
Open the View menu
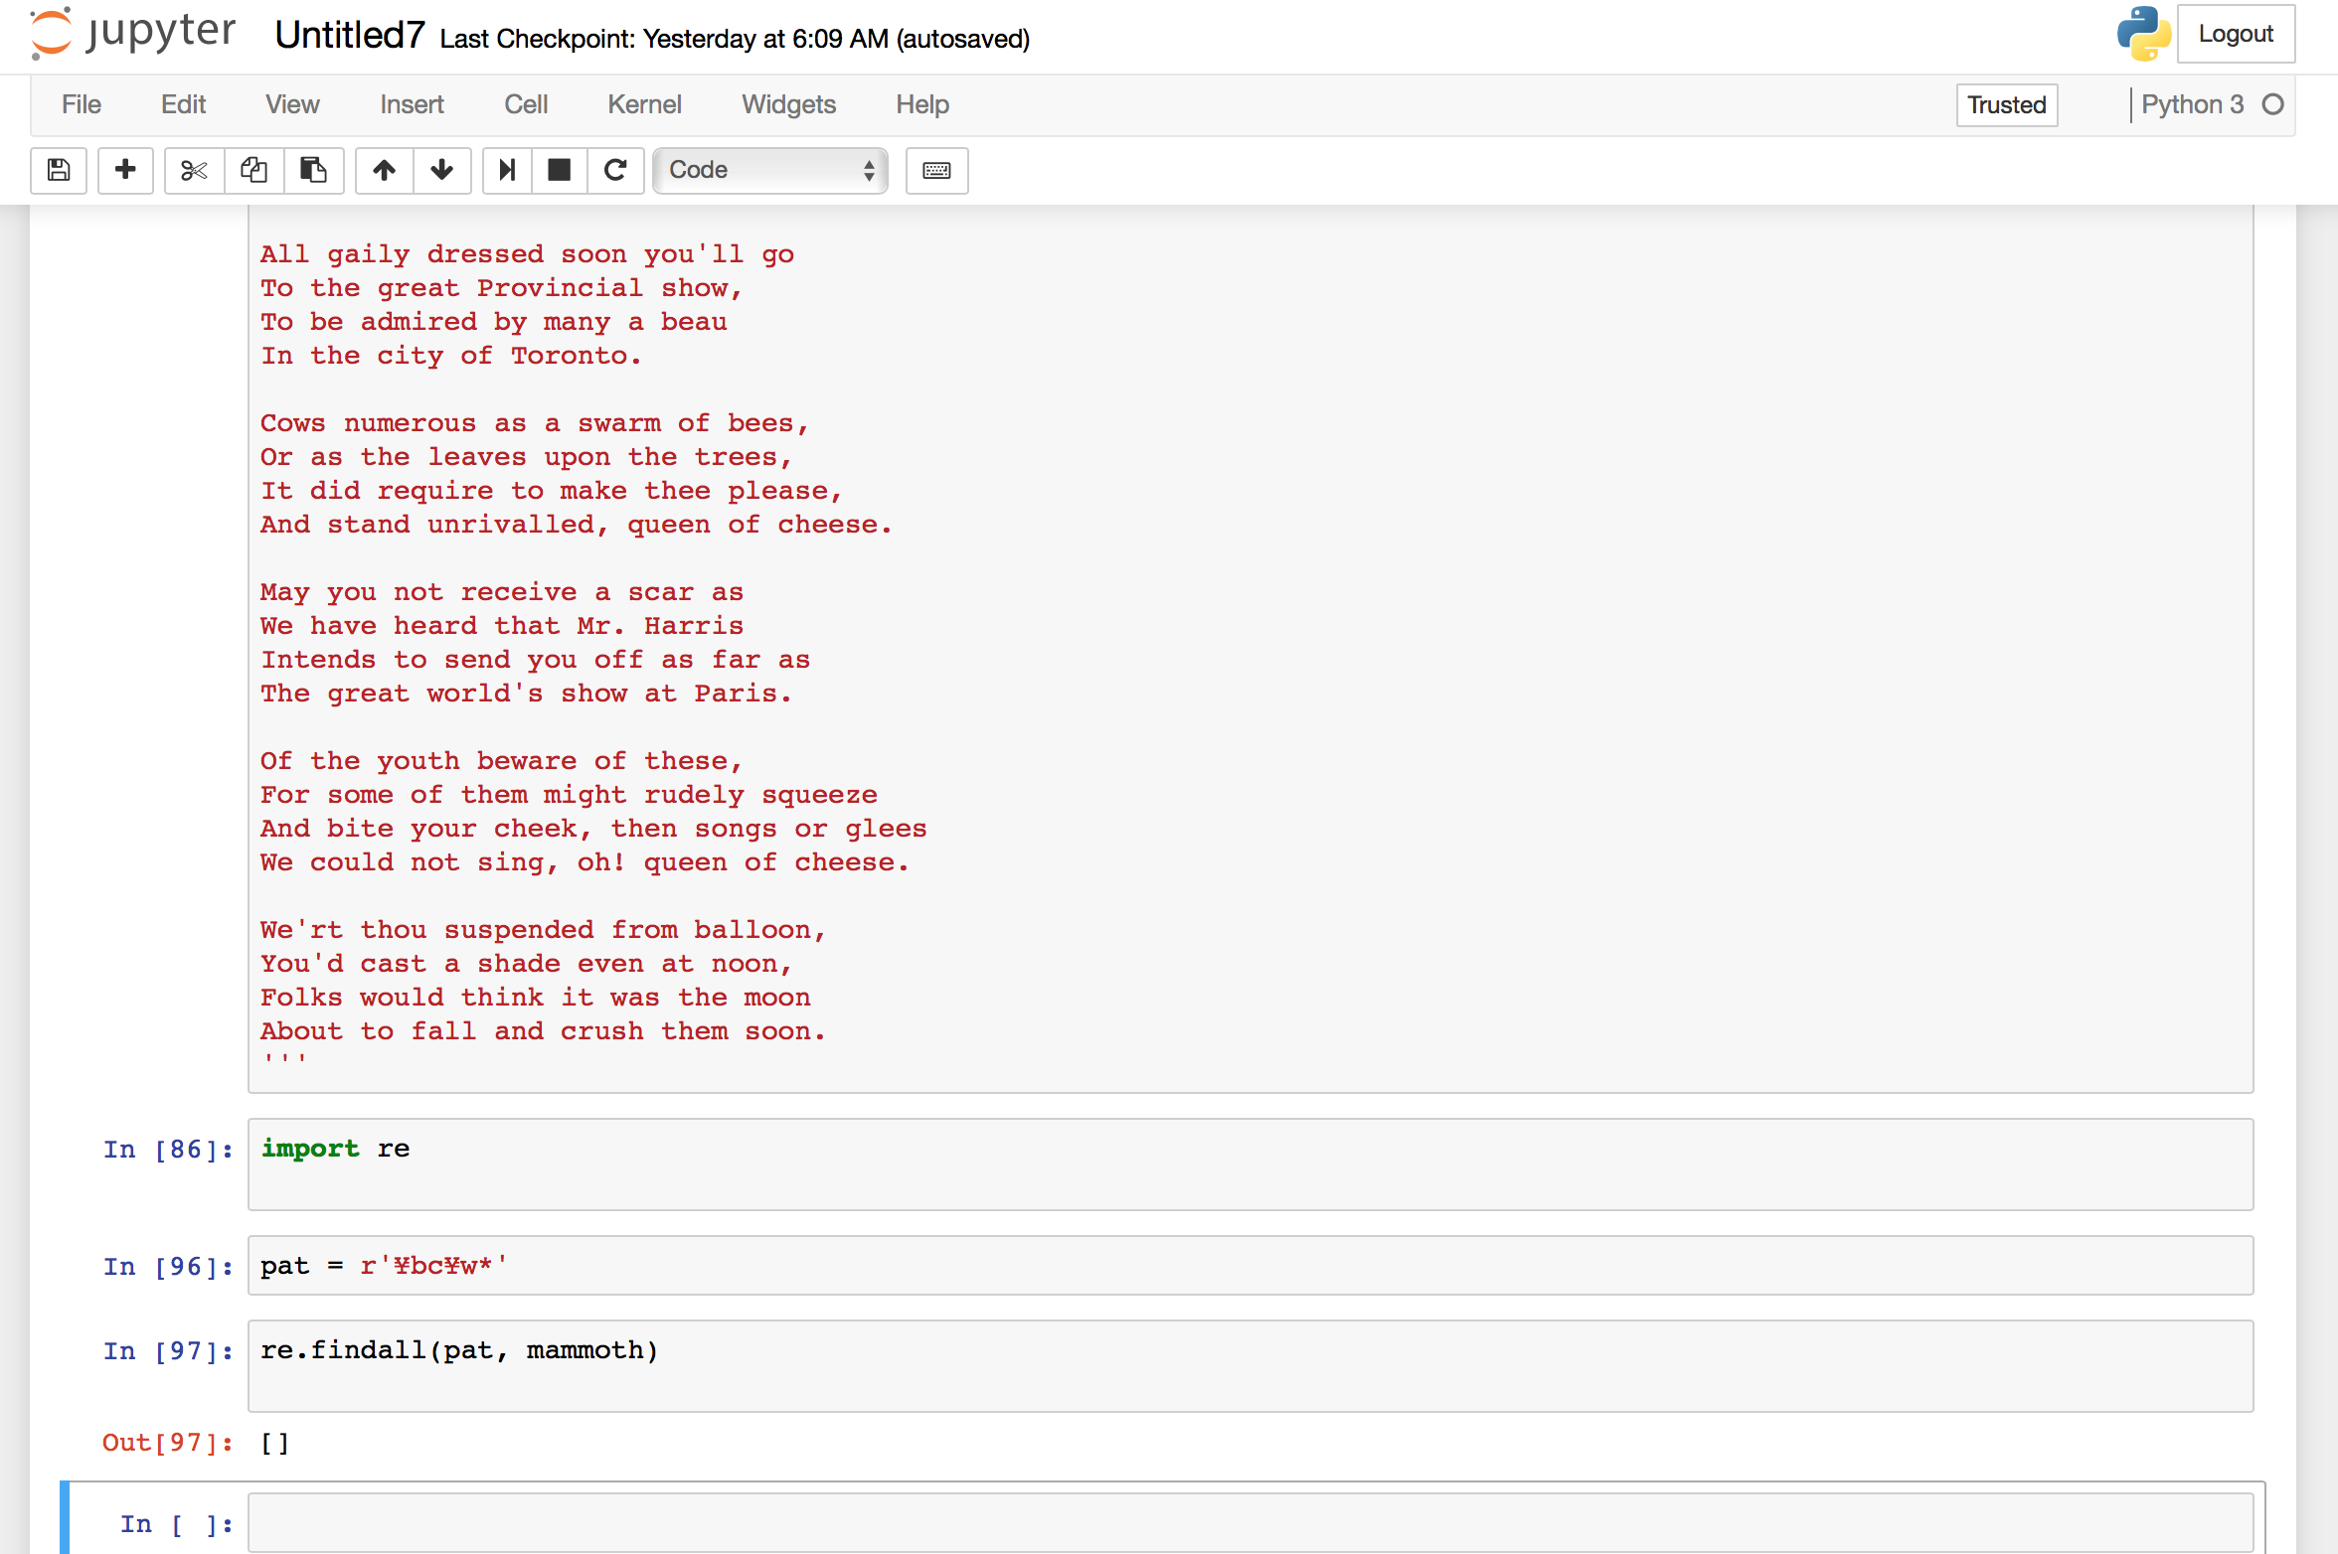point(292,104)
